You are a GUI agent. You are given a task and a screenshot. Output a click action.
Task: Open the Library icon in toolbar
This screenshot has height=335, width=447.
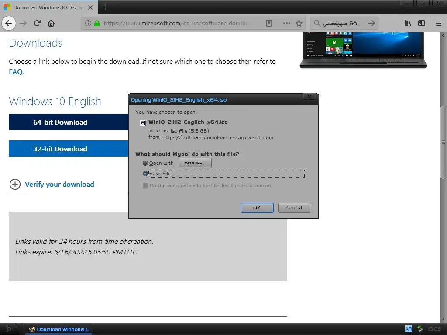(408, 23)
